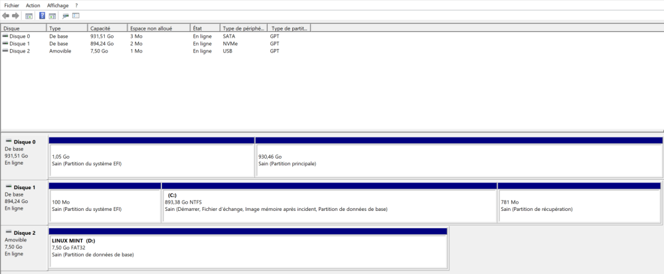
Task: Click the Forward arrow toolbar icon
Action: point(15,16)
